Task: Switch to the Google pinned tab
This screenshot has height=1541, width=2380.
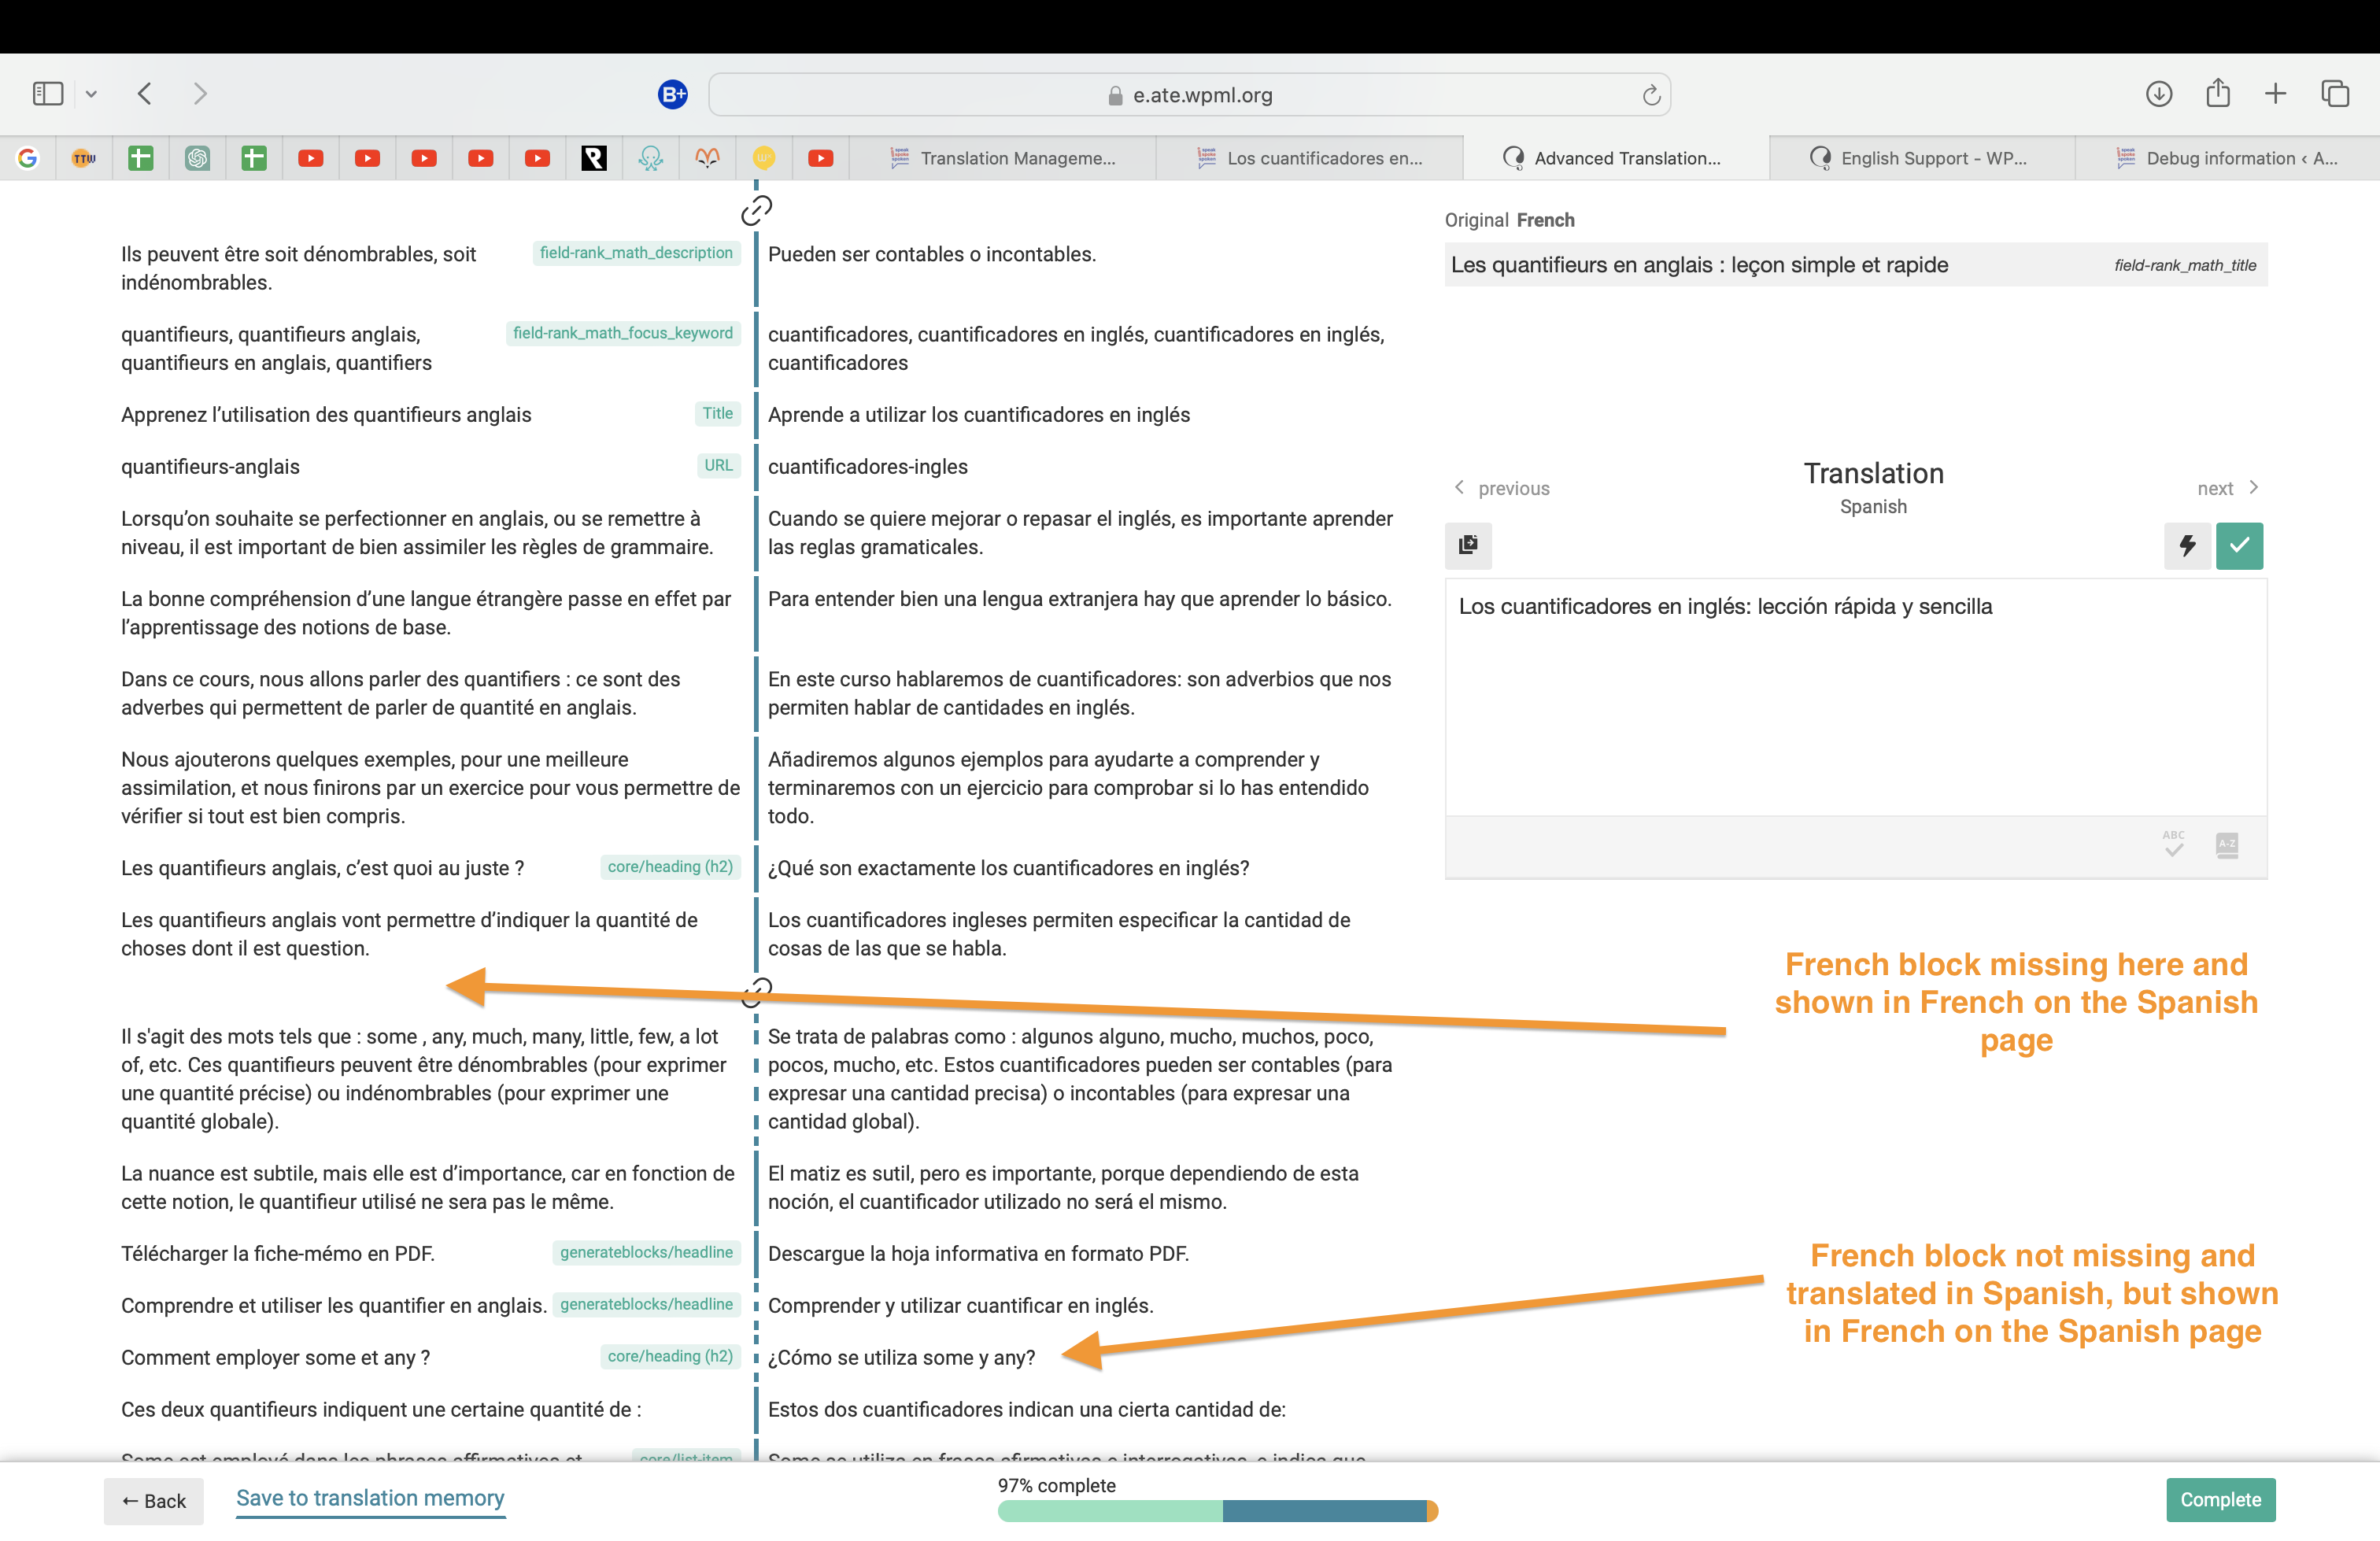Action: click(28, 158)
